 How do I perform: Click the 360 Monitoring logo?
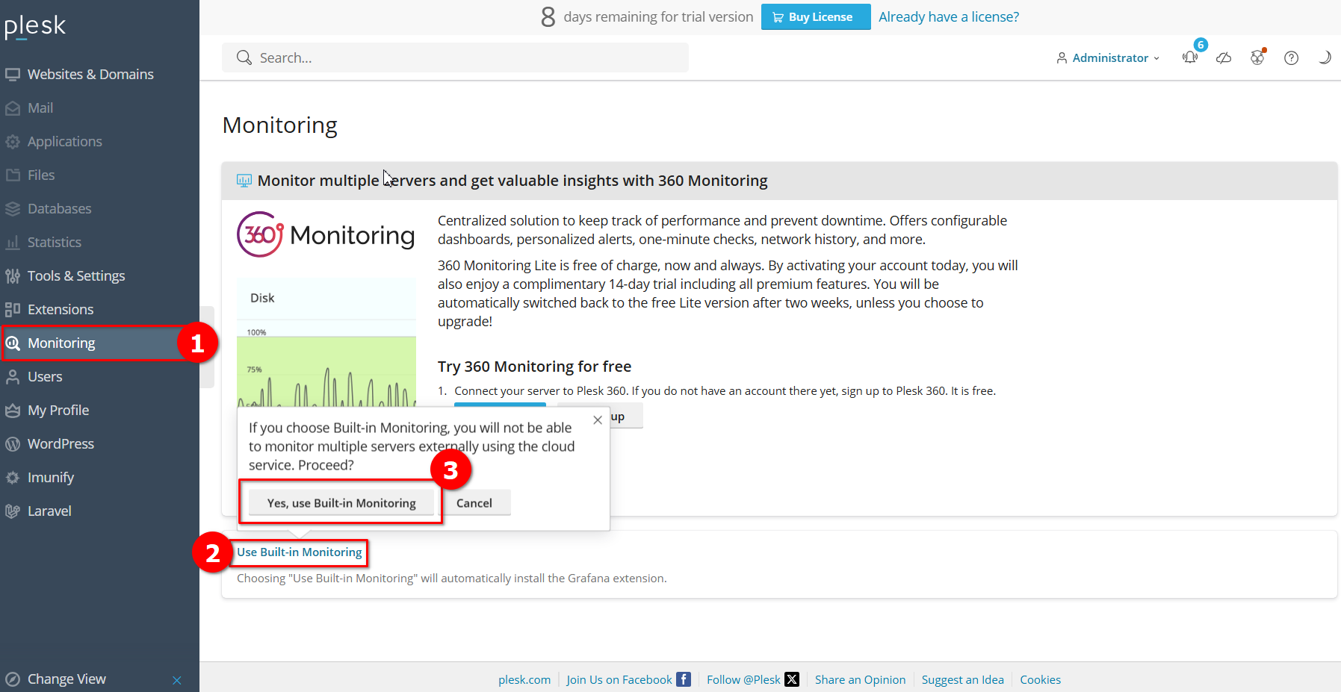[x=326, y=234]
